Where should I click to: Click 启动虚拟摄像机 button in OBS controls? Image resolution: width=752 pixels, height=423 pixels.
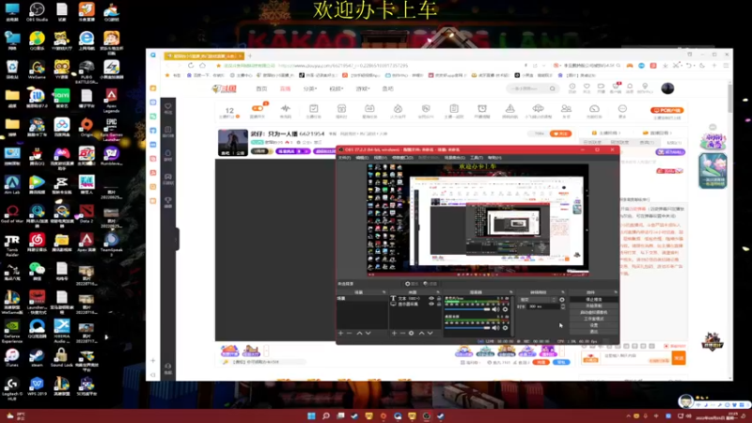point(594,312)
